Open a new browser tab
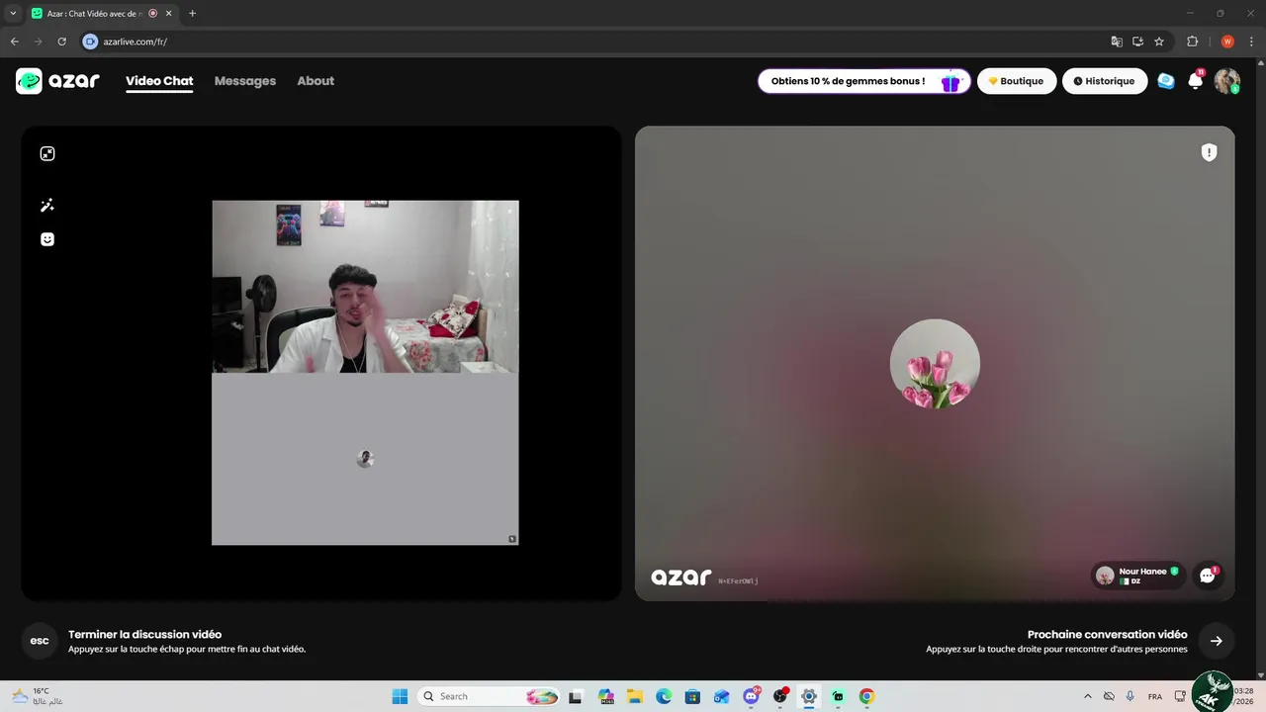Image resolution: width=1266 pixels, height=712 pixels. pyautogui.click(x=192, y=14)
